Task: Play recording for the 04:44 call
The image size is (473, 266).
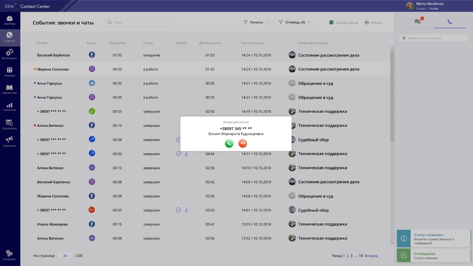Action: click(x=178, y=154)
